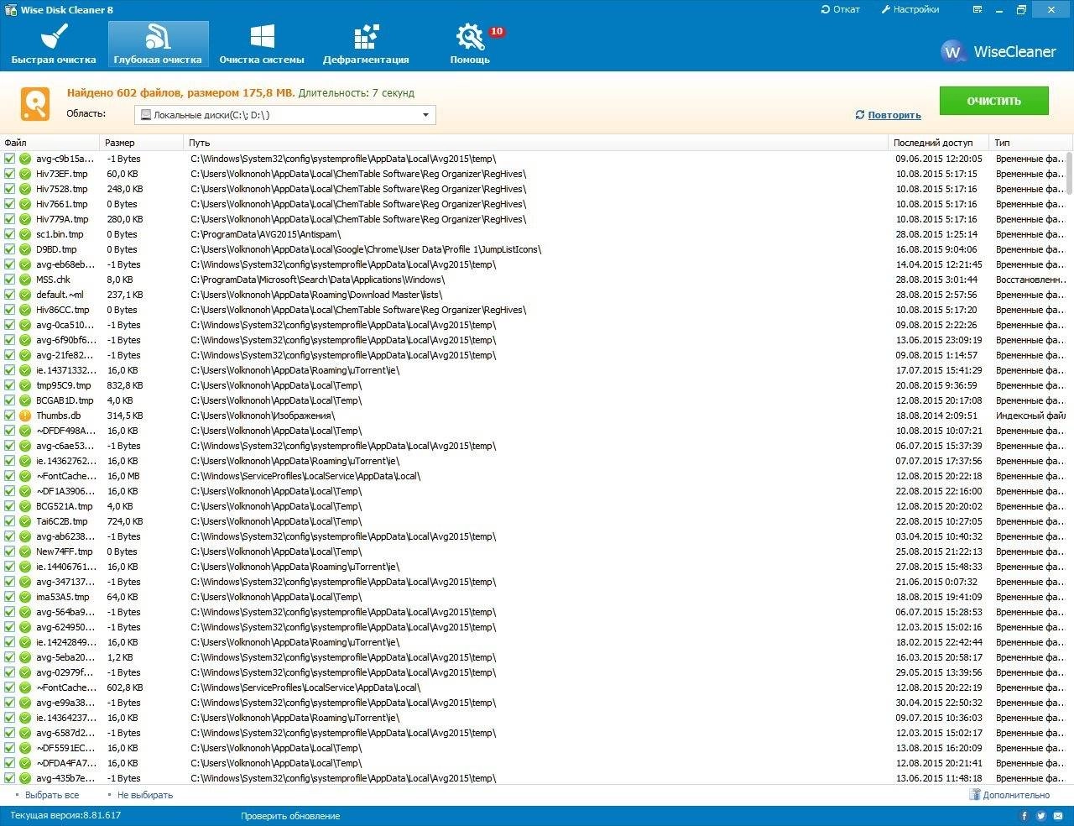Uncheck the Thumbs.db checkbox
Image resolution: width=1074 pixels, height=826 pixels.
10,416
